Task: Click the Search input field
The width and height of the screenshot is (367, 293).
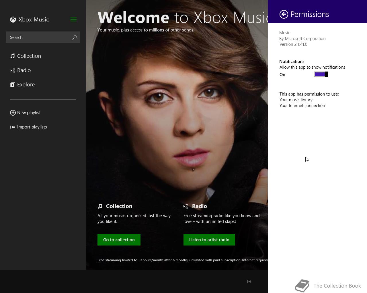Action: 43,37
